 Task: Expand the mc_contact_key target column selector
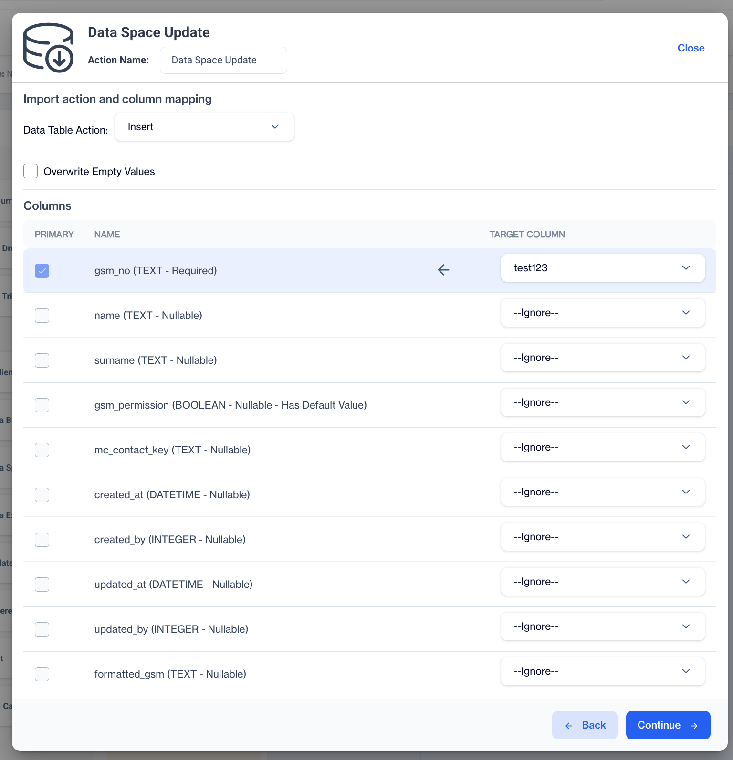coord(603,447)
